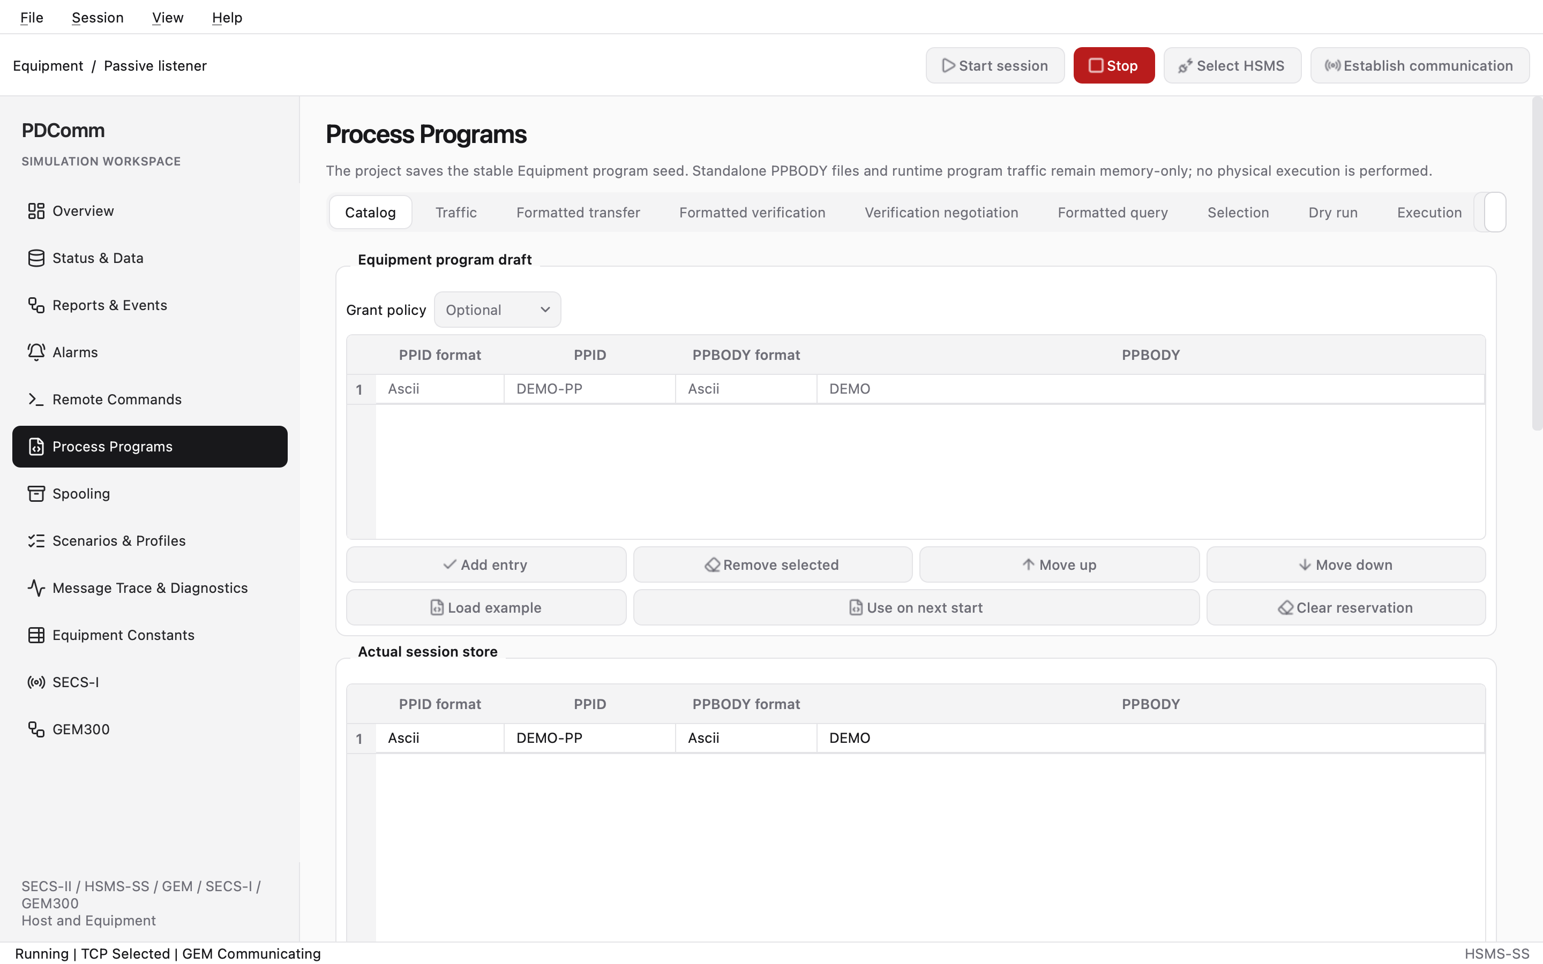Open Status & Data database icon
The height and width of the screenshot is (964, 1543).
[x=36, y=258]
